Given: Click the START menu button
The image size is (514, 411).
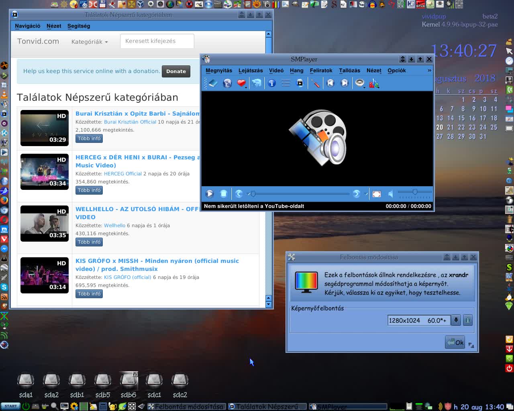Looking at the screenshot, I should coord(10,406).
